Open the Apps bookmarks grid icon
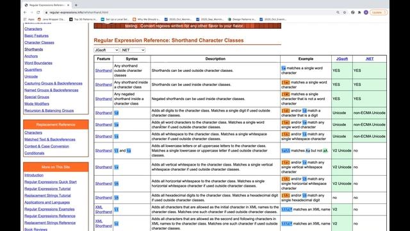Screen dimensions: 410x231 pyautogui.click(x=29, y=19)
